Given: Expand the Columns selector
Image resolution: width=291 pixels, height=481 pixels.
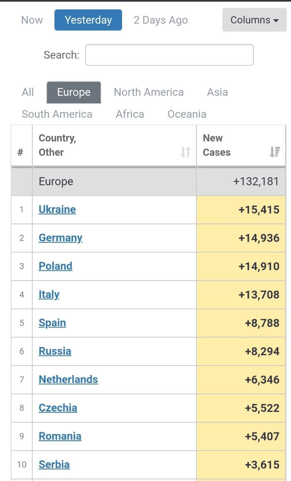Looking at the screenshot, I should tap(254, 20).
